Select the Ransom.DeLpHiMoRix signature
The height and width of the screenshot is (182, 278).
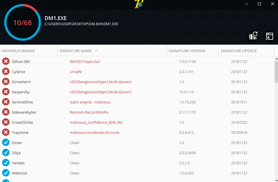click(x=89, y=112)
